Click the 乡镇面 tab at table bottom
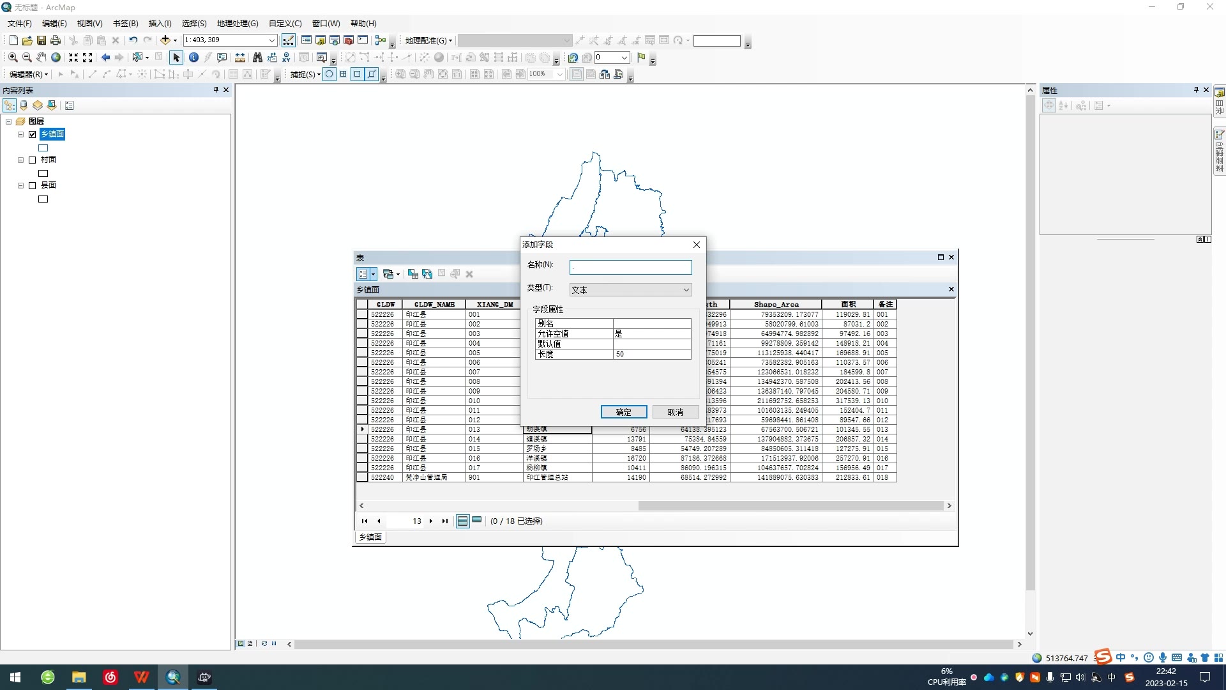The width and height of the screenshot is (1226, 690). pos(370,537)
